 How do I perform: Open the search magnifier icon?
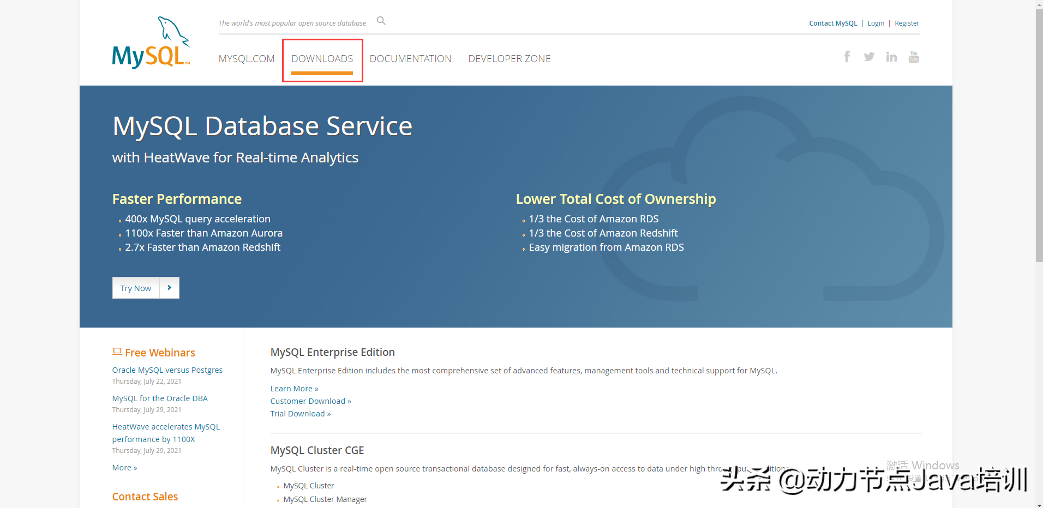pos(381,21)
